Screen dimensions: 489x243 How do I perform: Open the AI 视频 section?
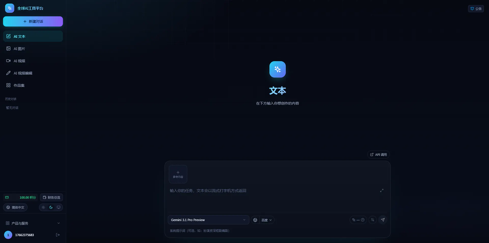point(33,61)
